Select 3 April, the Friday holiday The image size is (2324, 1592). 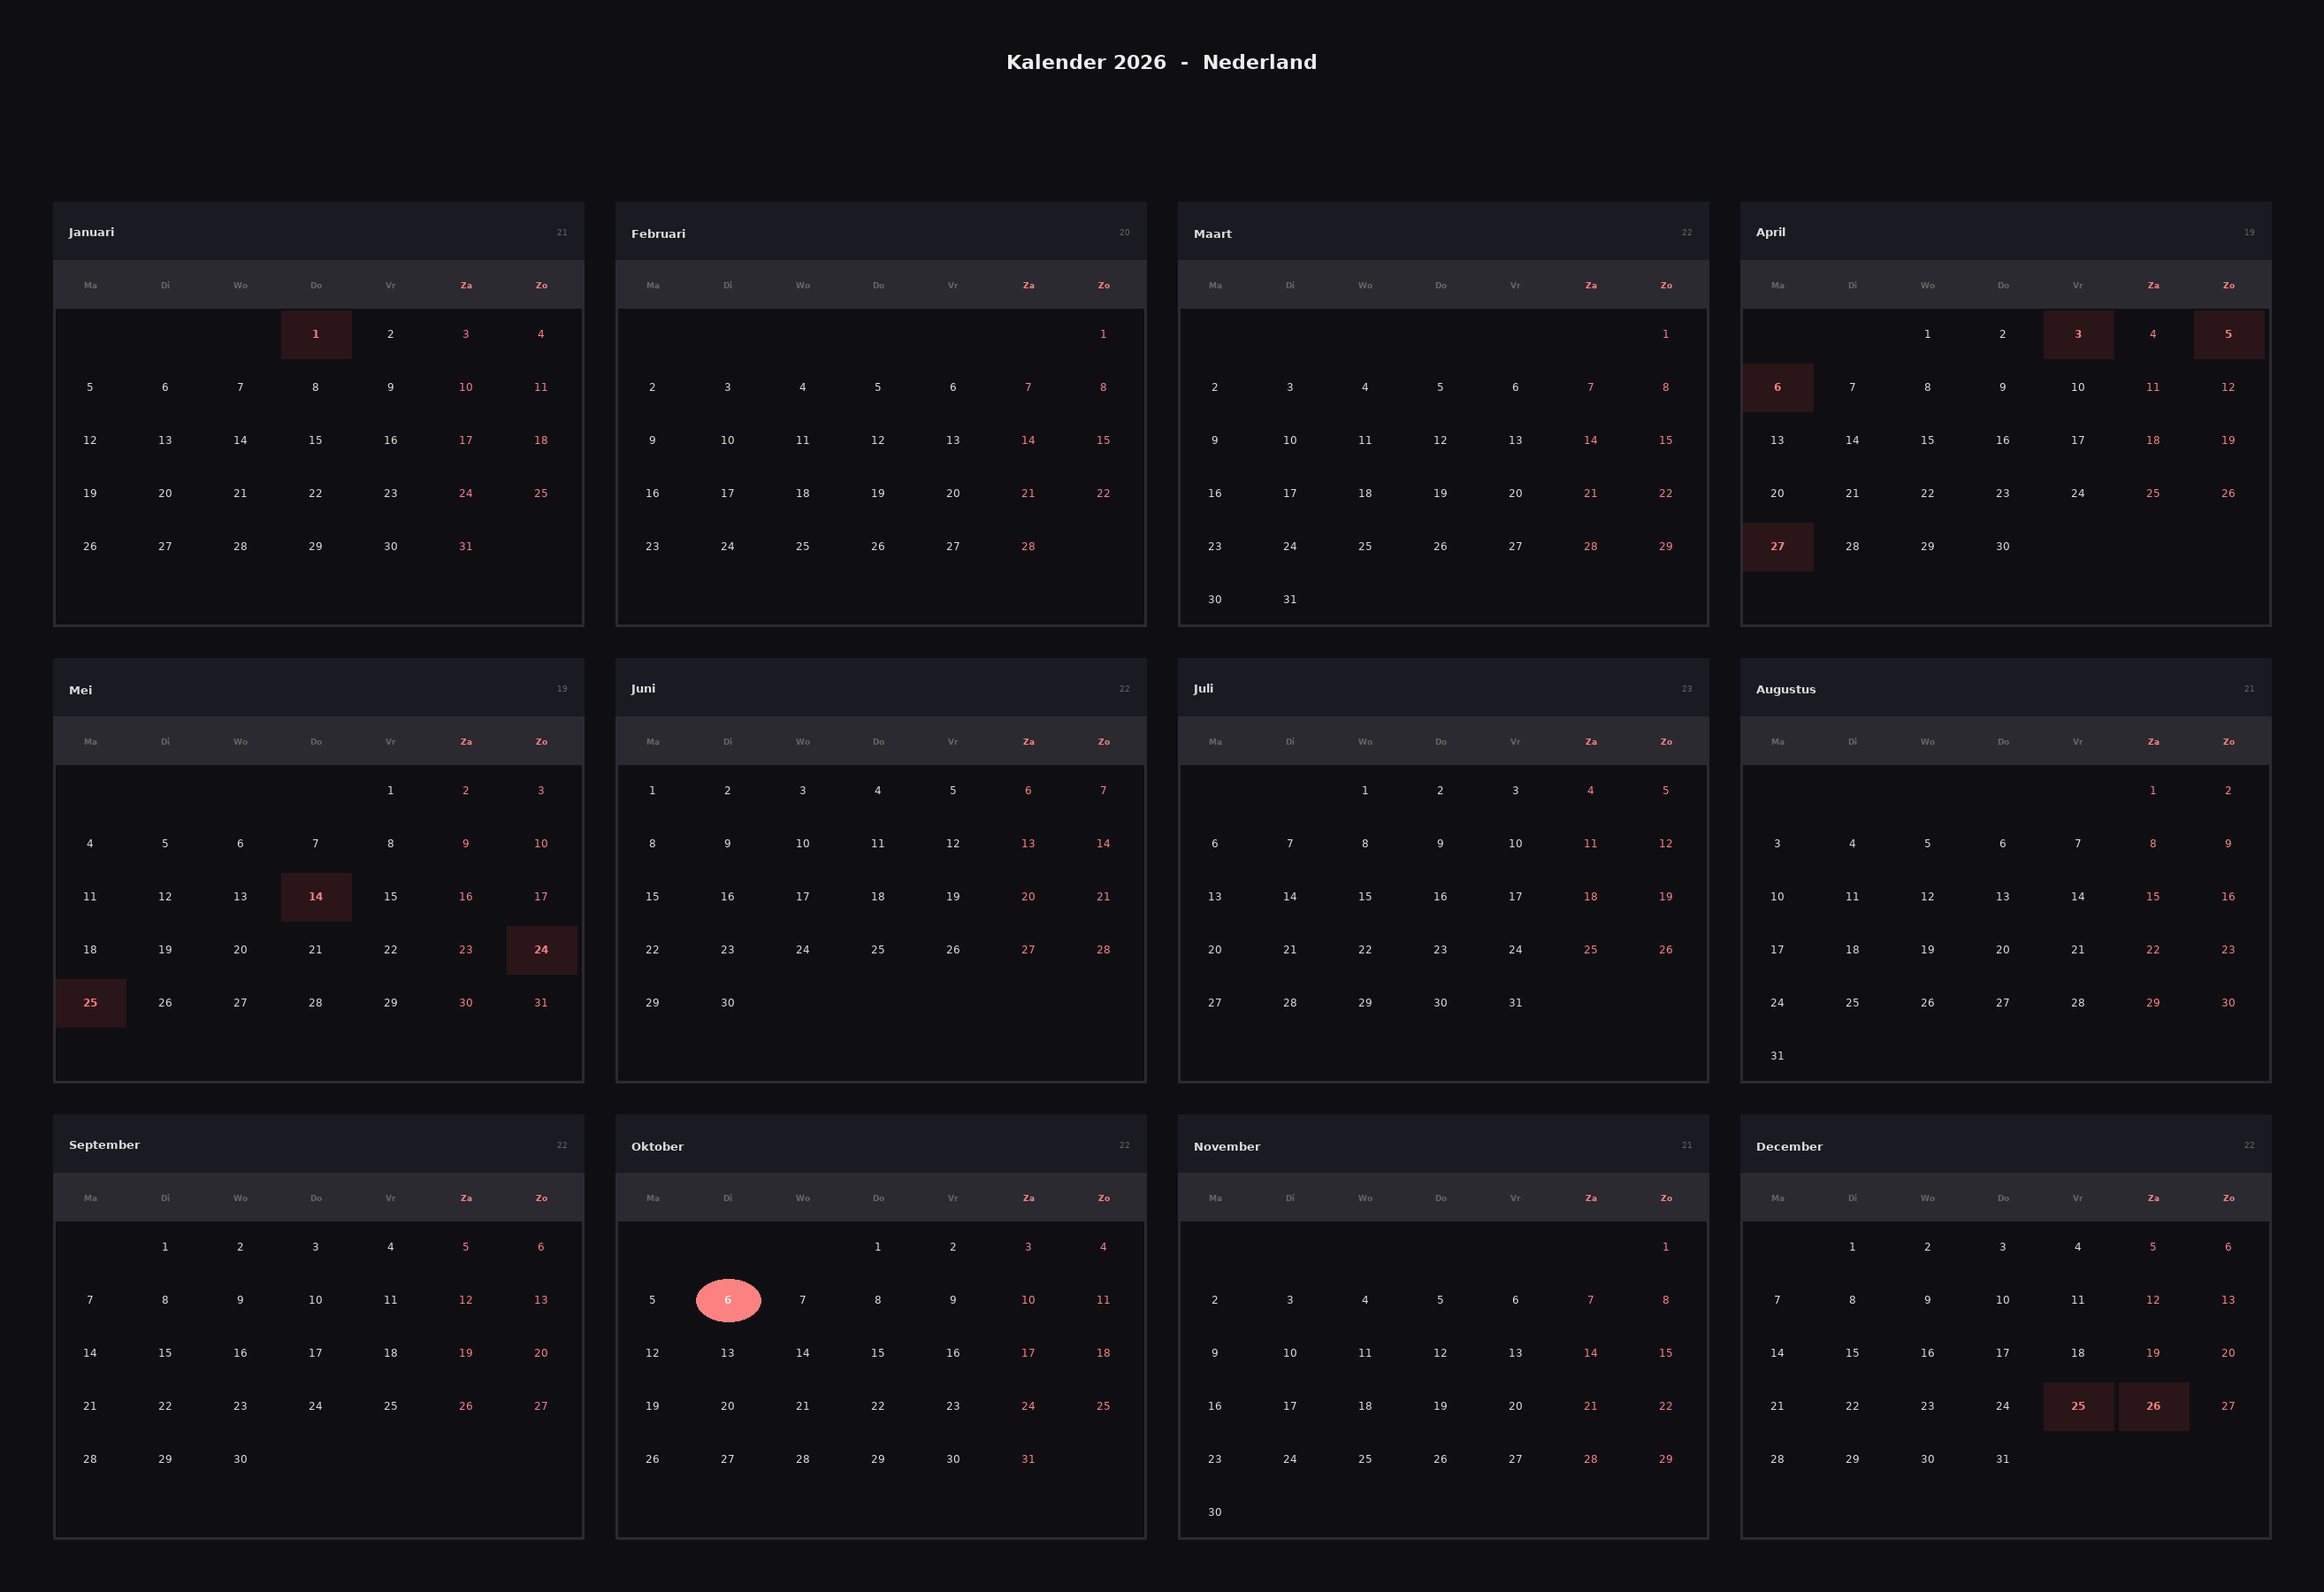[2078, 334]
